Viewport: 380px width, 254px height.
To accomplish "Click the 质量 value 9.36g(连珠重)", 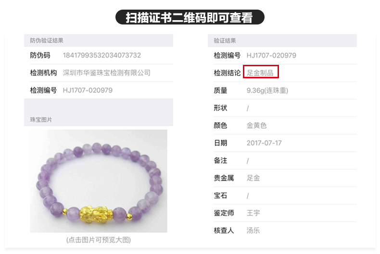I will click(x=267, y=90).
